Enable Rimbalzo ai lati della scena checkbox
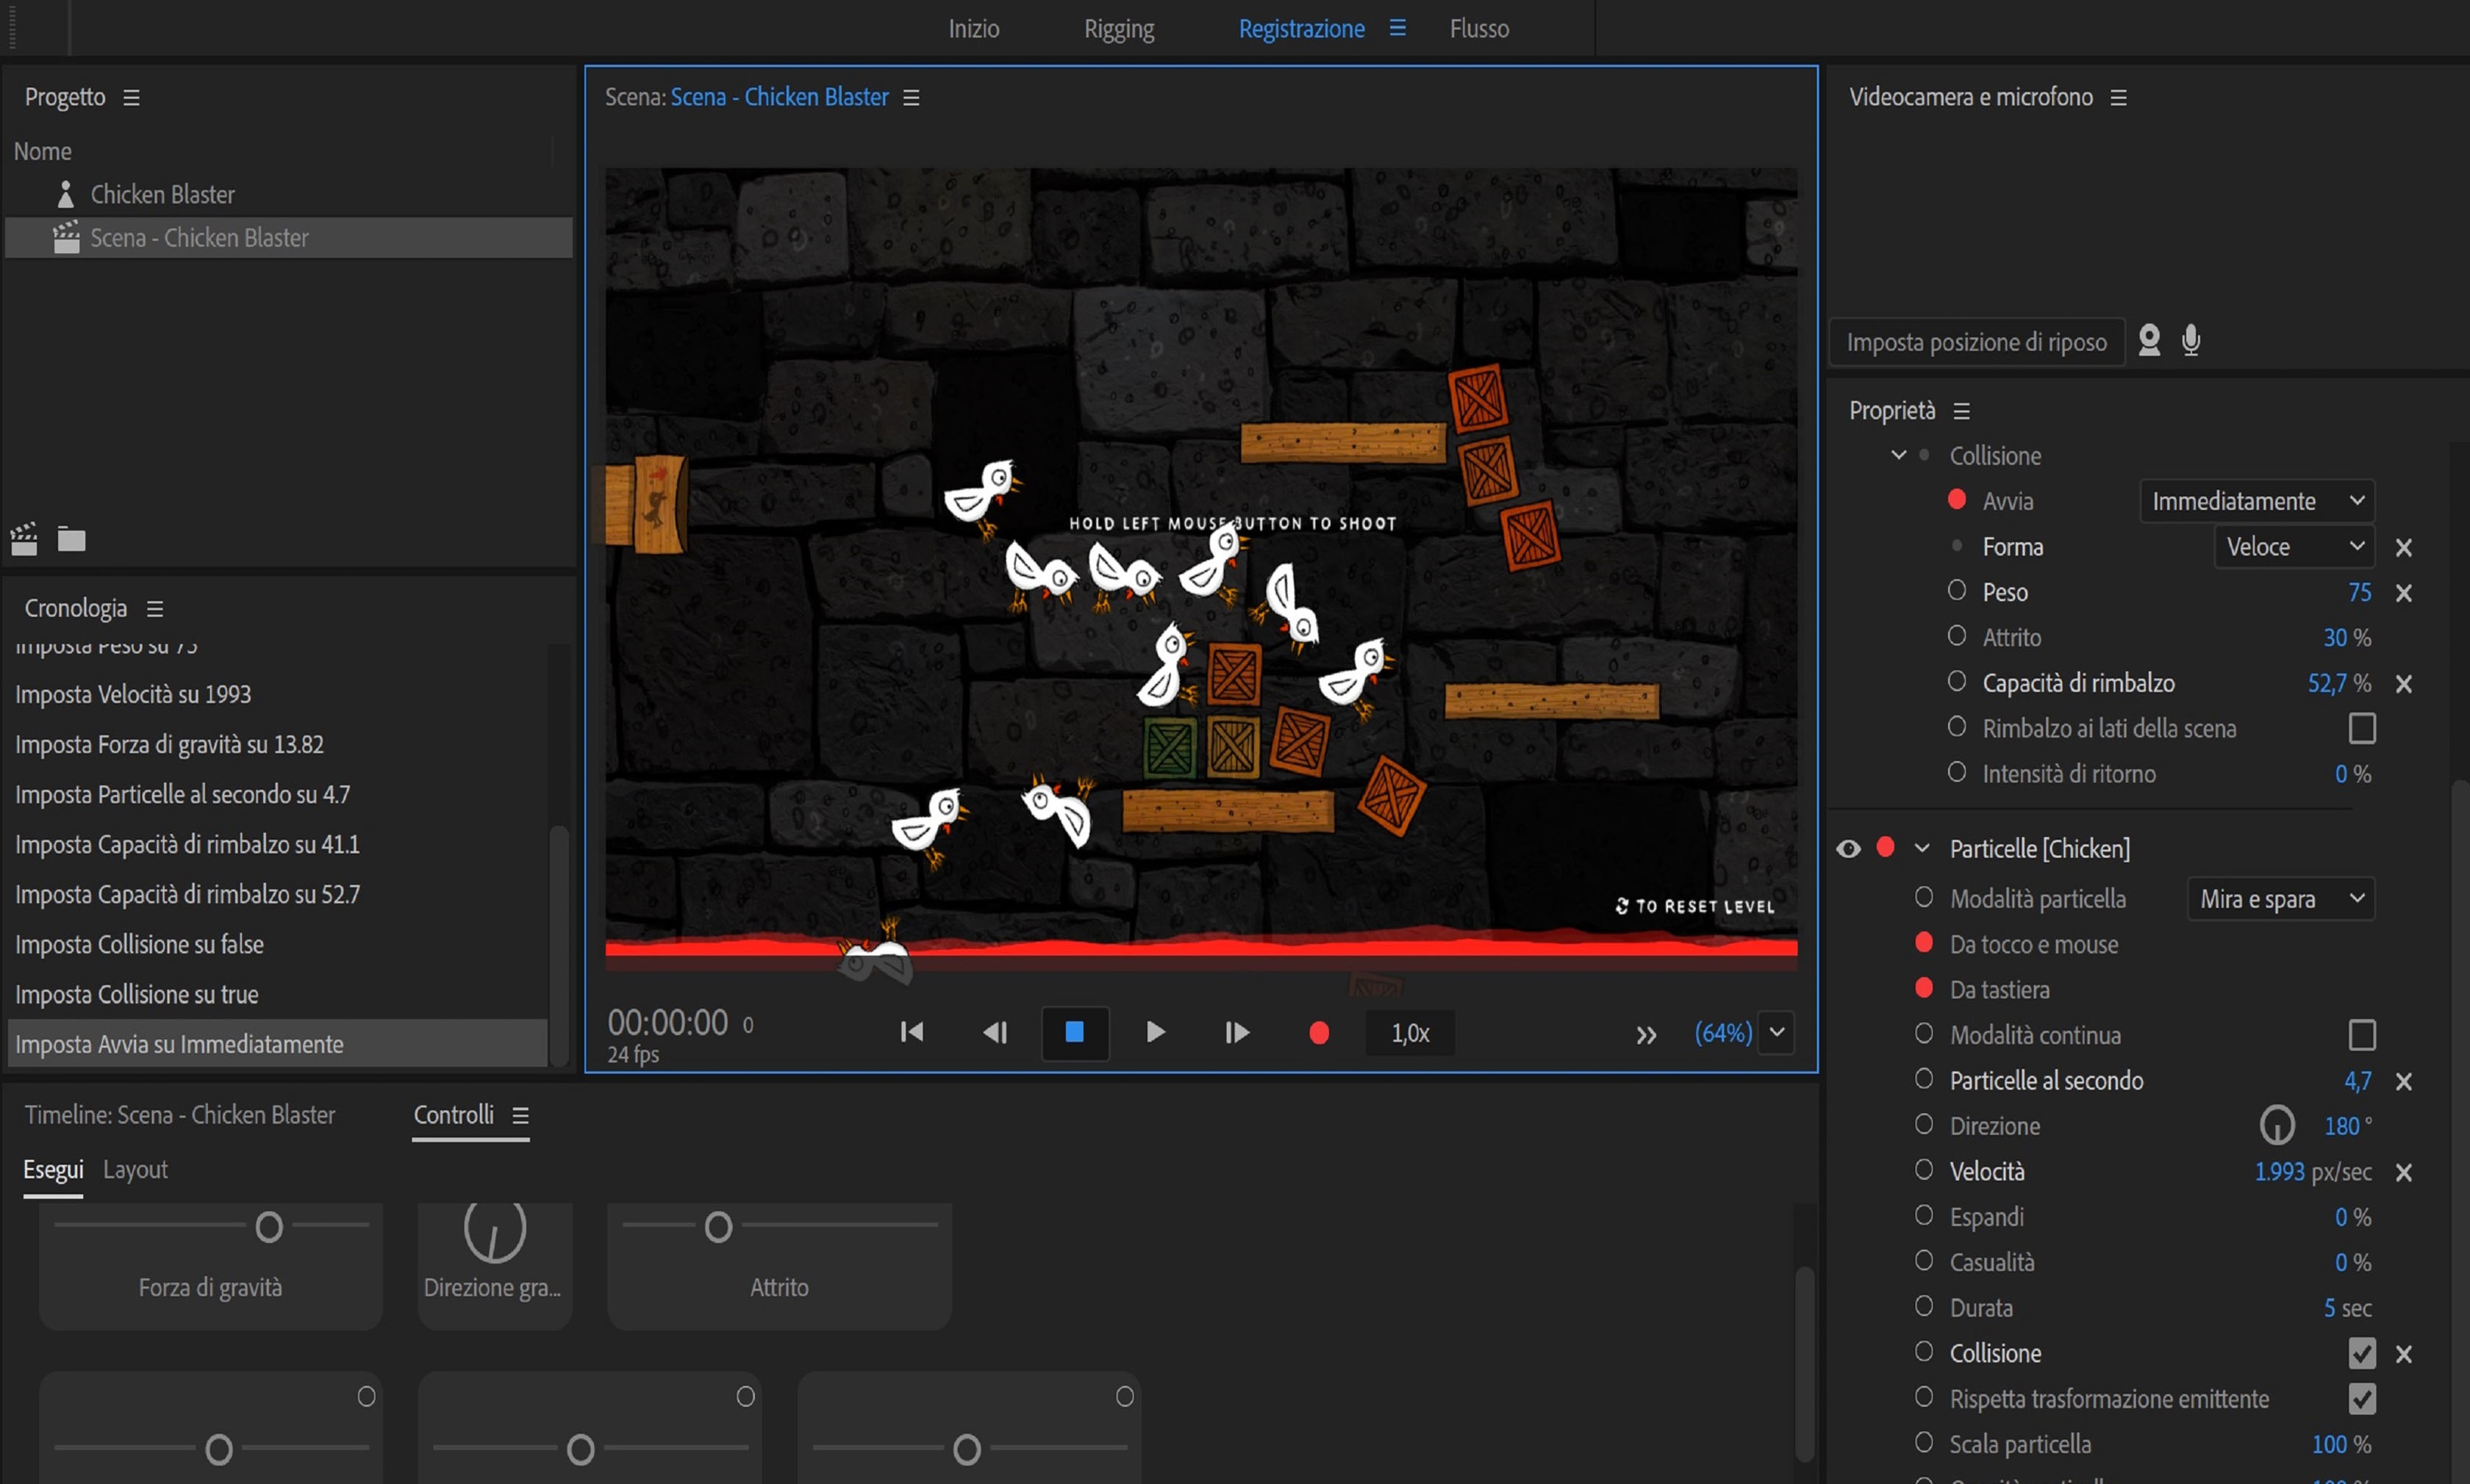The width and height of the screenshot is (2470, 1484). point(2361,728)
